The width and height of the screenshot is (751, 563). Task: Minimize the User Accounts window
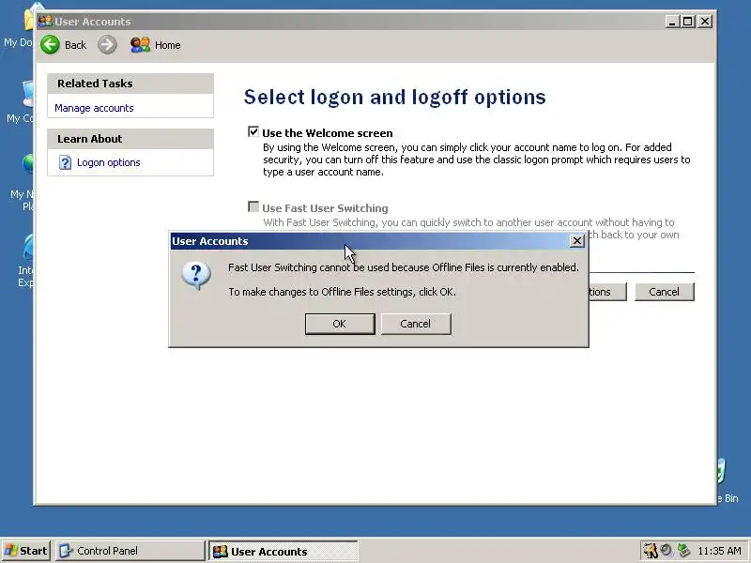pyautogui.click(x=672, y=22)
